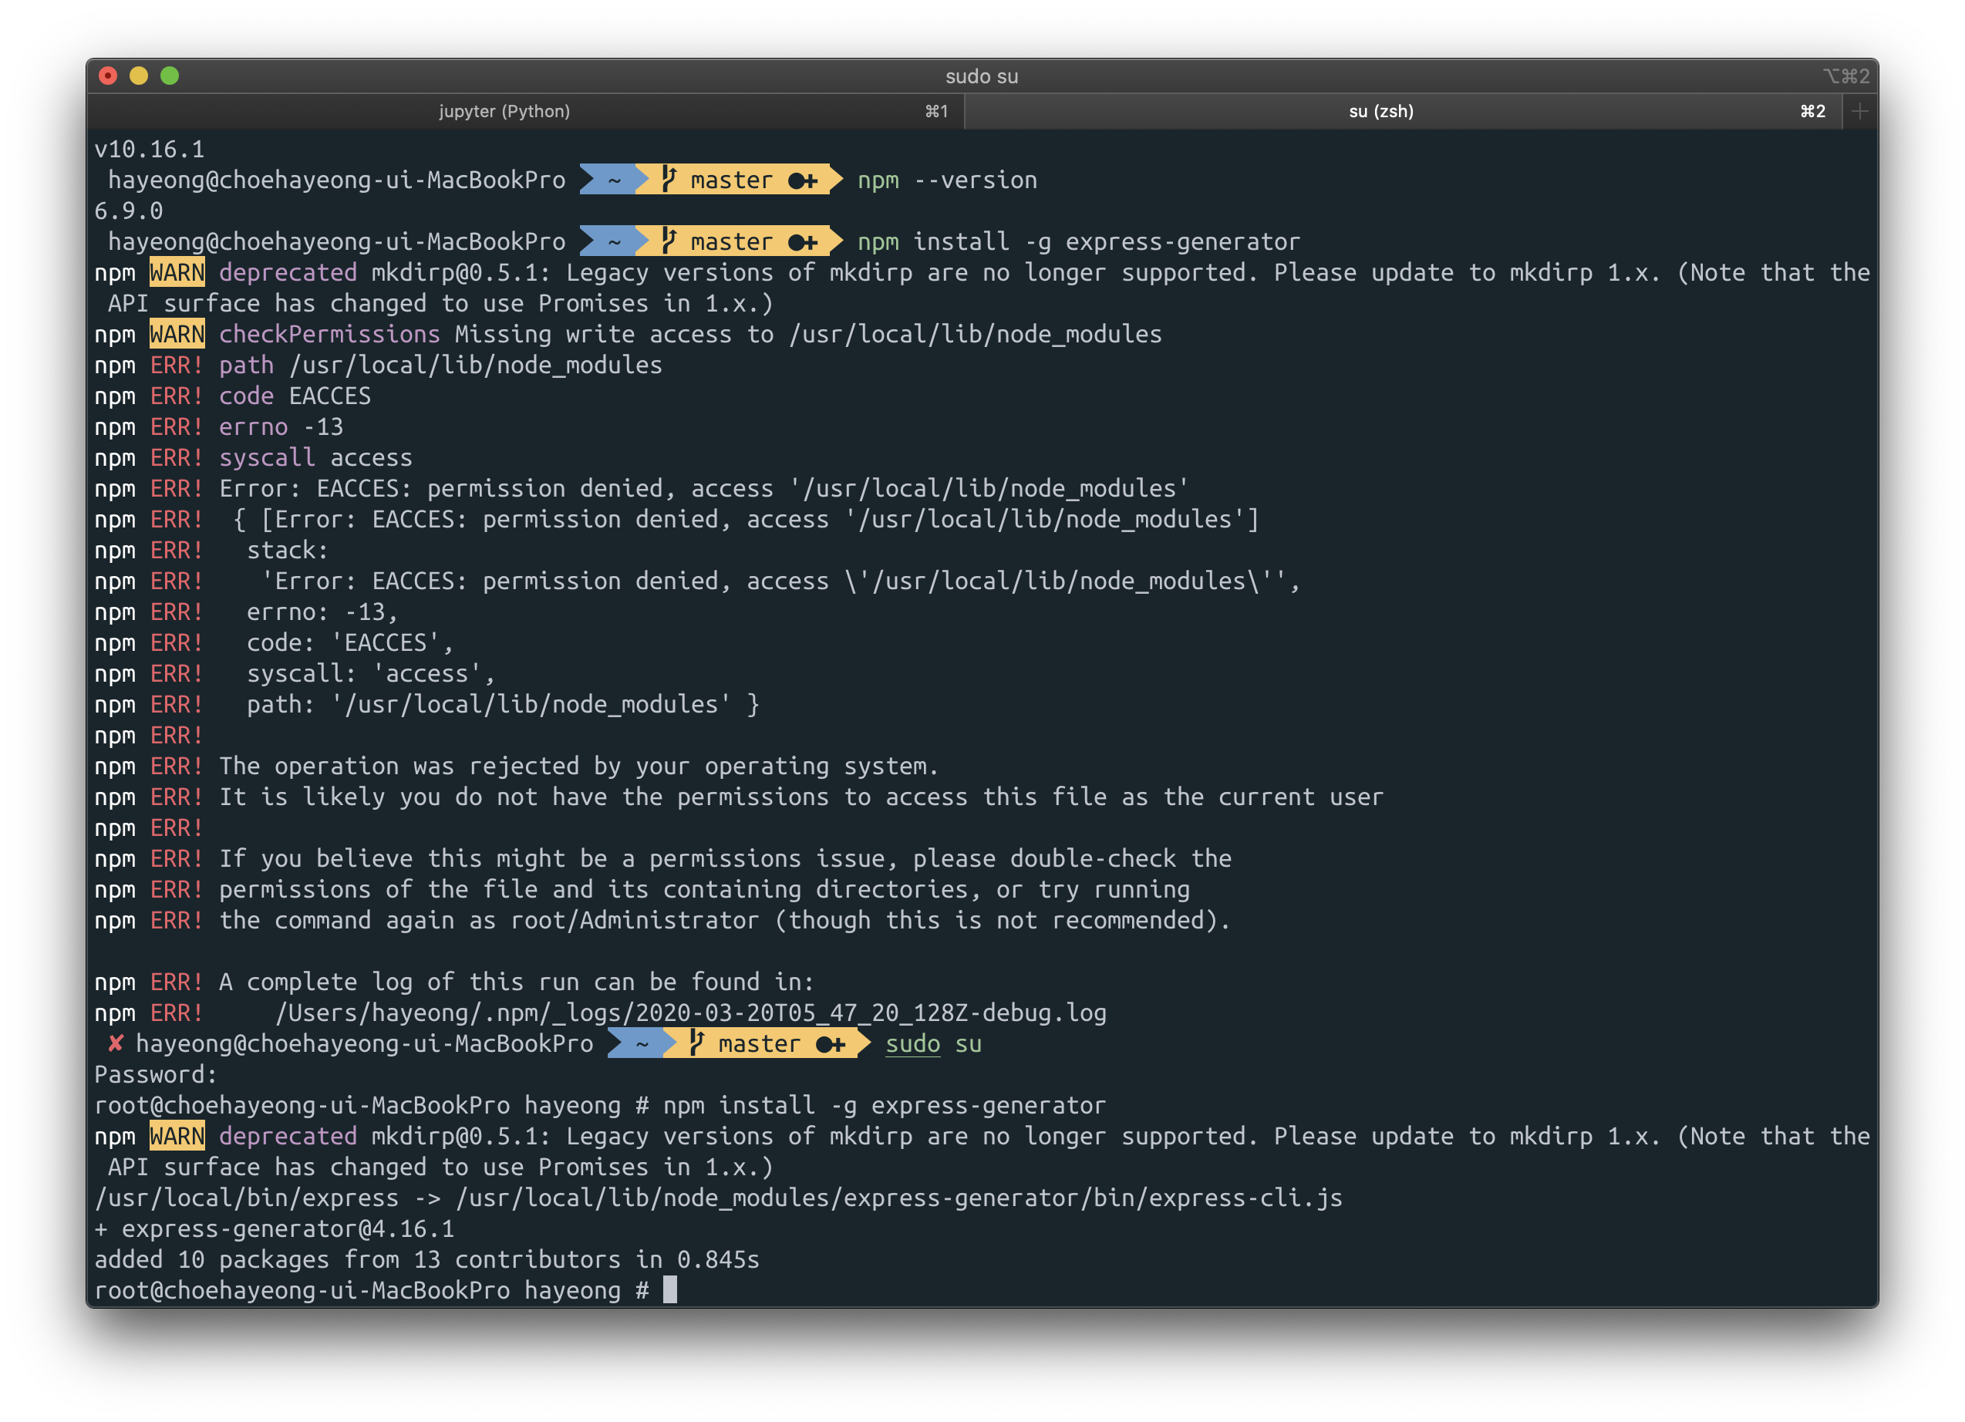Click the 'sudo su' window title

pyautogui.click(x=982, y=76)
